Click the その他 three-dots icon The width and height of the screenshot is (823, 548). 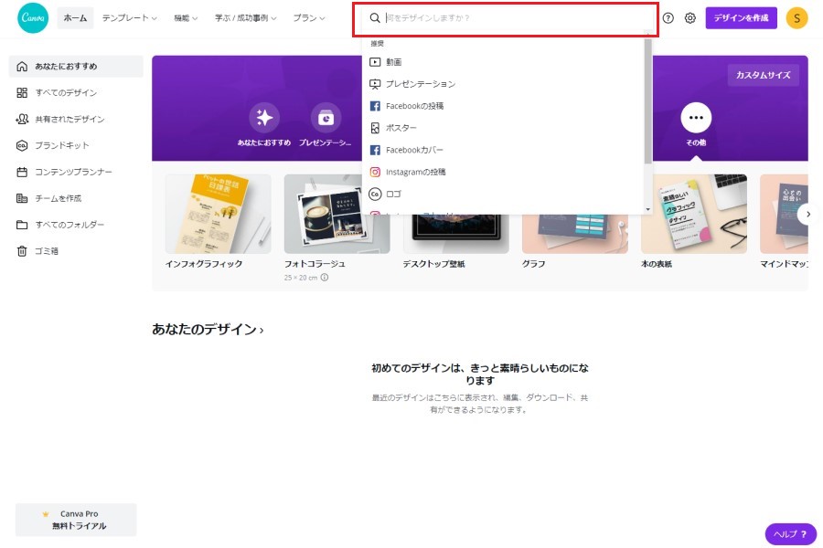click(696, 118)
